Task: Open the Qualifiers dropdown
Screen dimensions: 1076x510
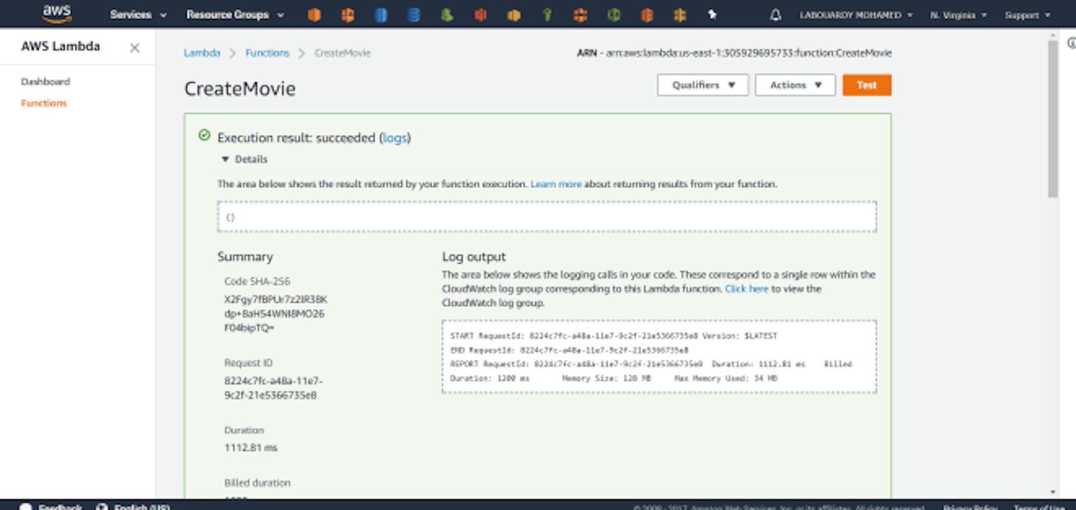Action: pyautogui.click(x=703, y=85)
